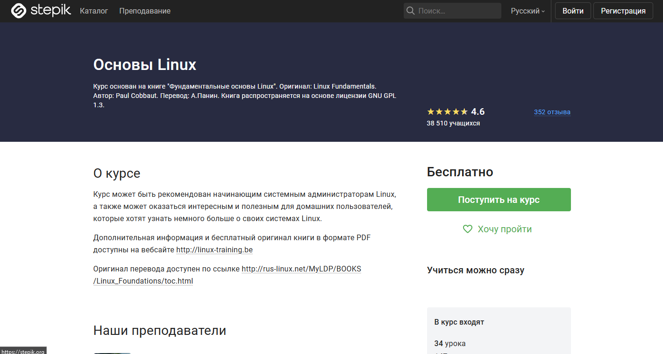Click the Основы Linux course title
The width and height of the screenshot is (663, 354).
click(x=145, y=64)
